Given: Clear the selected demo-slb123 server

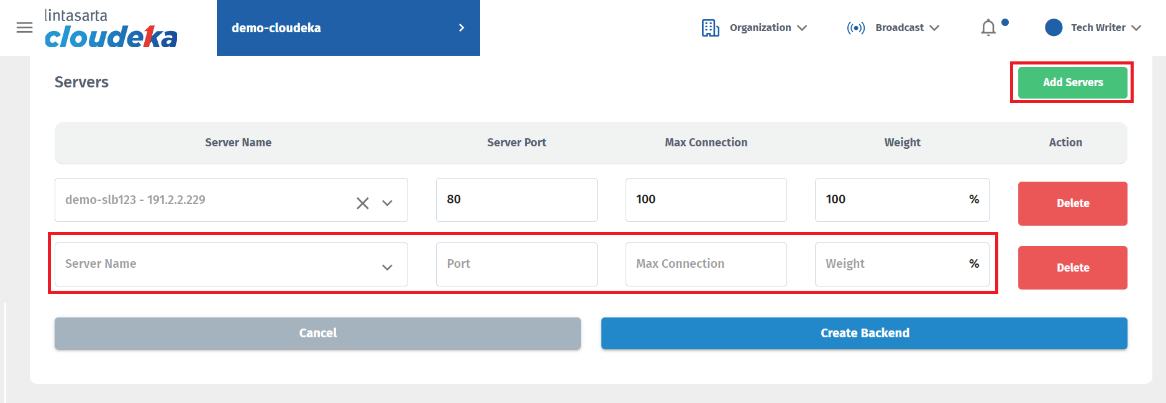Looking at the screenshot, I should (363, 203).
